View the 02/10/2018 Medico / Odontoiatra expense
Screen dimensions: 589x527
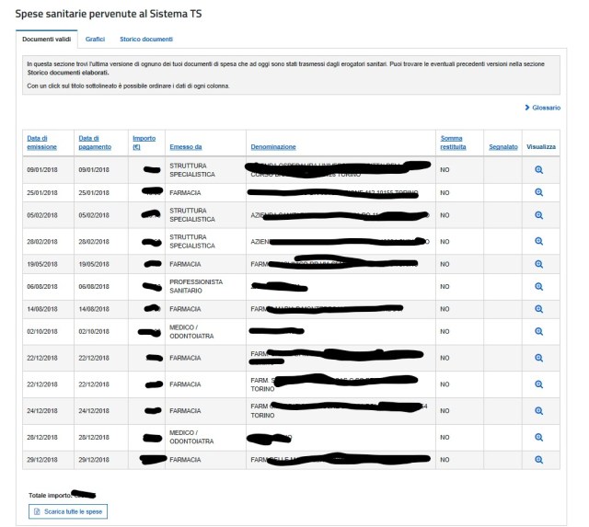tap(539, 331)
